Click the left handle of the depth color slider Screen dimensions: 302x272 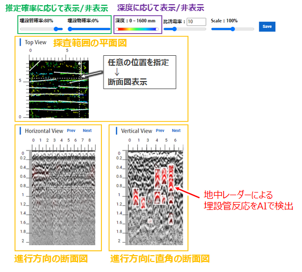tap(117, 29)
